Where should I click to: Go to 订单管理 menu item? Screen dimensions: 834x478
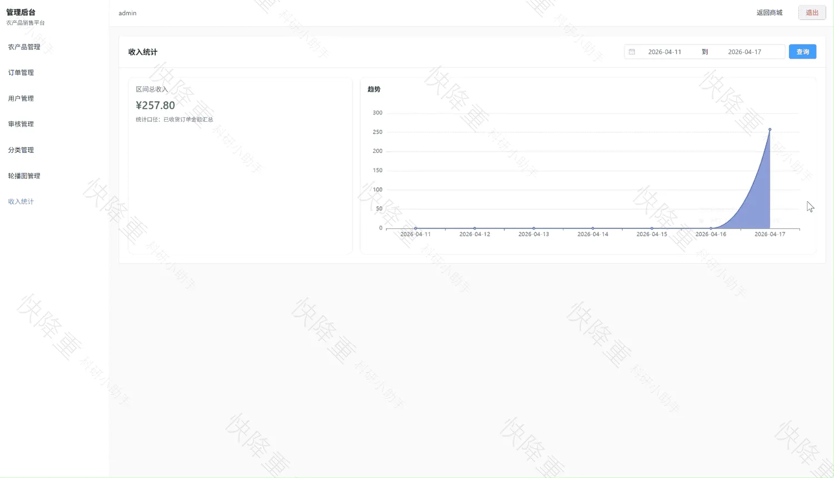tap(21, 73)
